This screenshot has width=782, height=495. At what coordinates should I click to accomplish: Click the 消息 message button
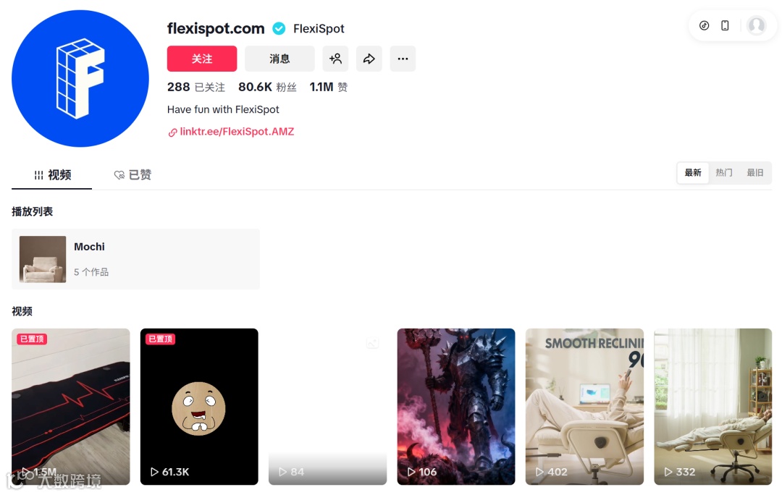tap(279, 59)
